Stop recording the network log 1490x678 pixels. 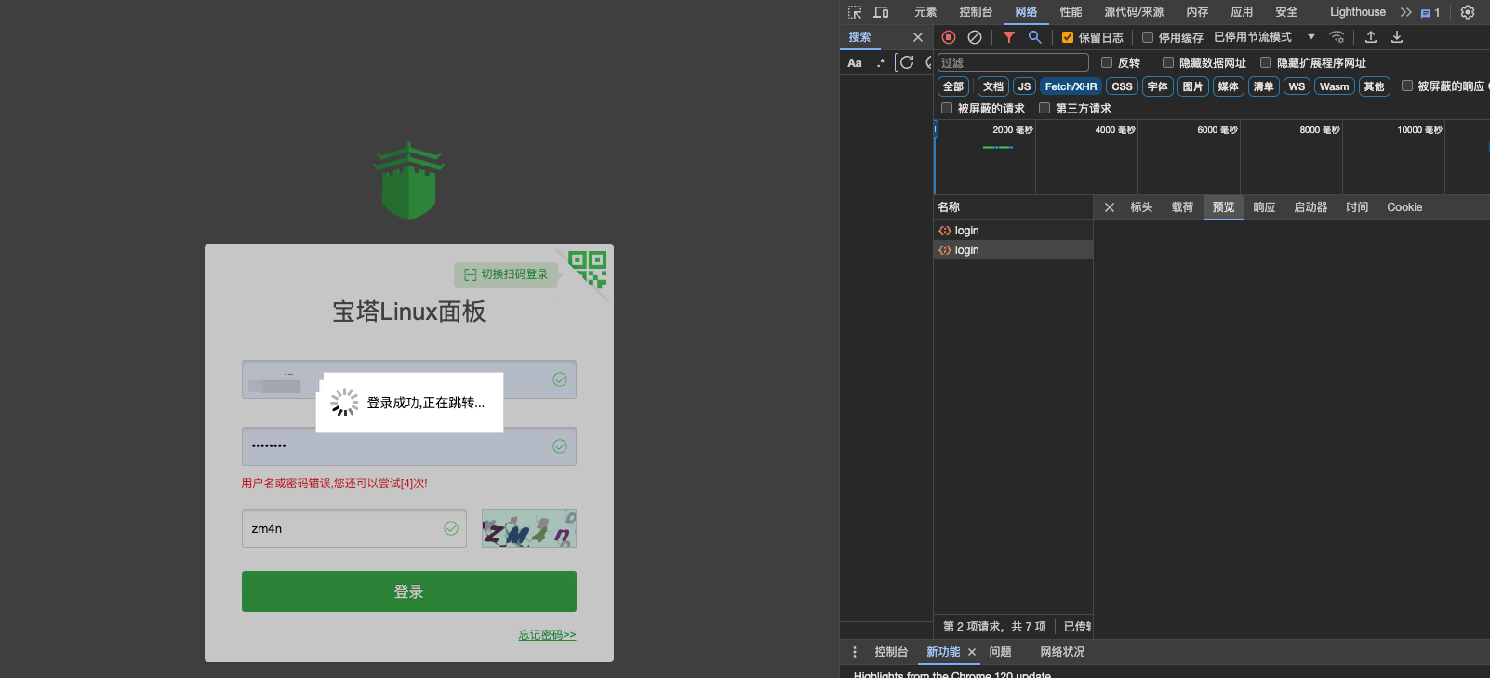point(949,37)
